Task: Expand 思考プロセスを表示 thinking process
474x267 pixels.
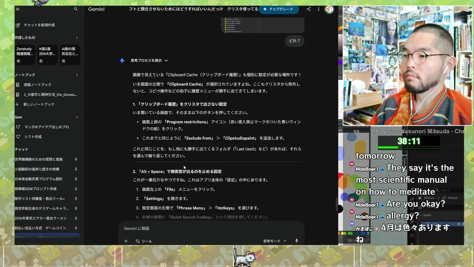Action: click(x=149, y=60)
